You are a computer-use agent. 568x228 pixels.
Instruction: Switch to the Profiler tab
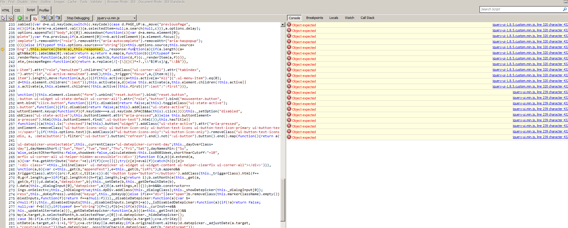click(44, 10)
